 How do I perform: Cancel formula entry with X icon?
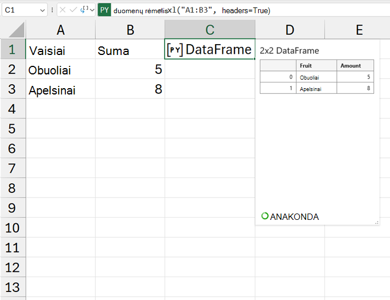coord(63,10)
